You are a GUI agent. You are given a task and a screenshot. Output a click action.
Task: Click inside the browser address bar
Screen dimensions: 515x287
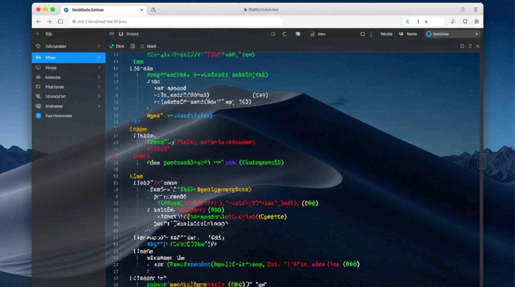coord(176,22)
